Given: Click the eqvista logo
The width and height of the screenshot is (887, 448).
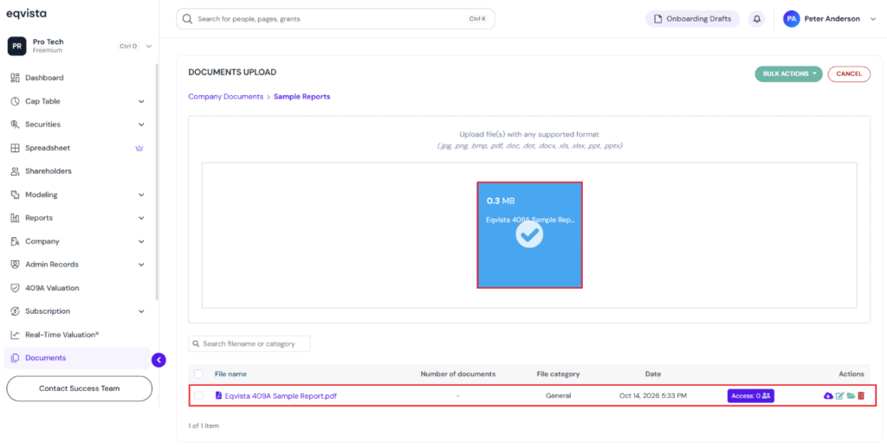Looking at the screenshot, I should click(x=26, y=14).
